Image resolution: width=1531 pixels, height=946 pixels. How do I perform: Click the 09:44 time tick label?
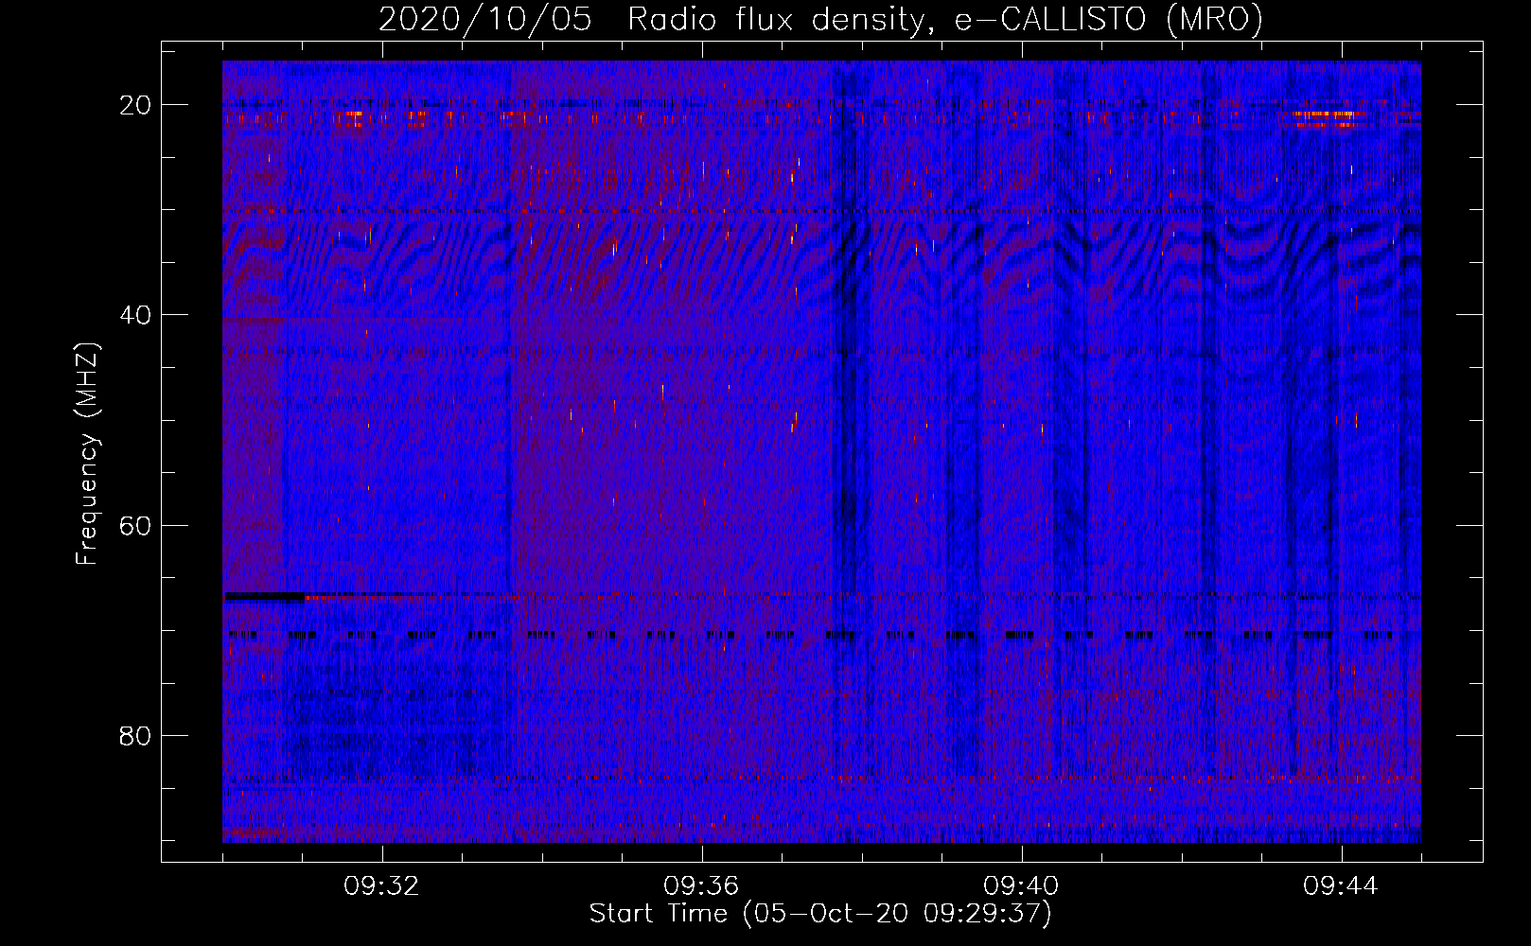click(x=1342, y=886)
